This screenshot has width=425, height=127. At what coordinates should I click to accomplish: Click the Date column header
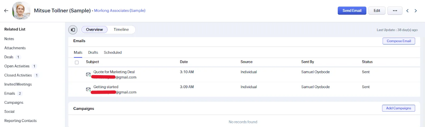point(184,62)
